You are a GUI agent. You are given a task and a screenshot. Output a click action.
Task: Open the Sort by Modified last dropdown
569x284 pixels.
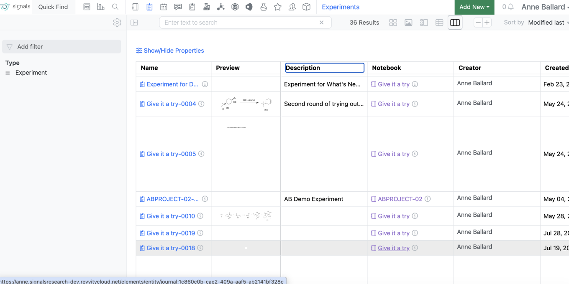pyautogui.click(x=547, y=23)
